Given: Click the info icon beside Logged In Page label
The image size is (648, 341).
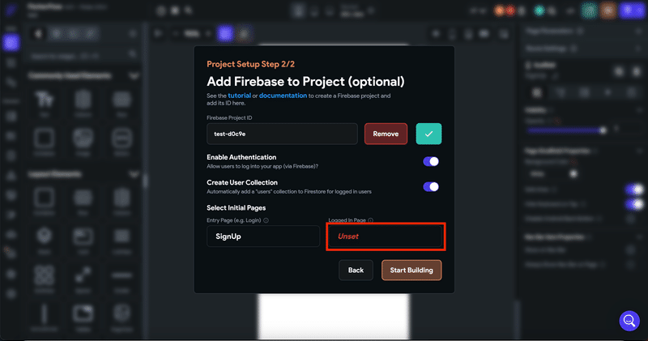Looking at the screenshot, I should coord(371,220).
